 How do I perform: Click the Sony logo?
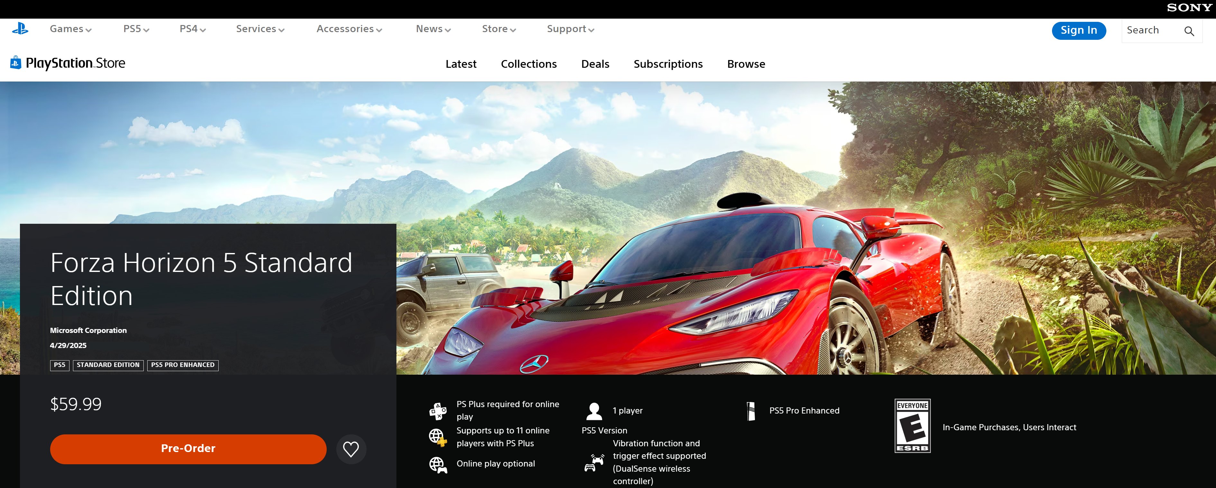click(1189, 7)
